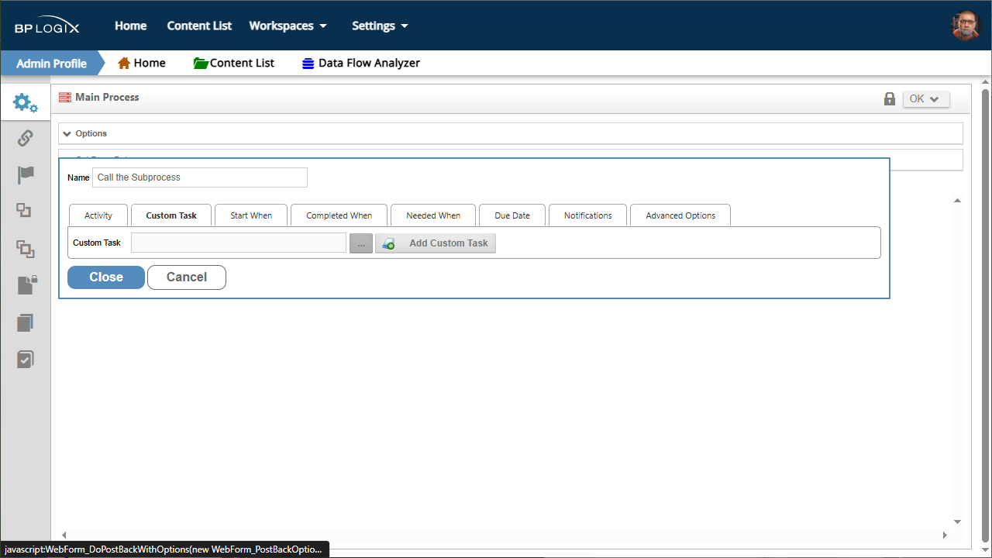Select the chain link sidebar icon
Screen dimensions: 992x558
(25, 138)
